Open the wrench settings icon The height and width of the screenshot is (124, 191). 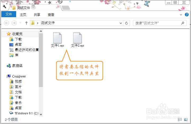(4, 7)
